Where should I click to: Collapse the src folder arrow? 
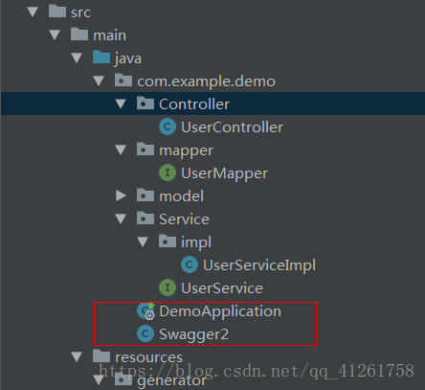pyautogui.click(x=33, y=12)
